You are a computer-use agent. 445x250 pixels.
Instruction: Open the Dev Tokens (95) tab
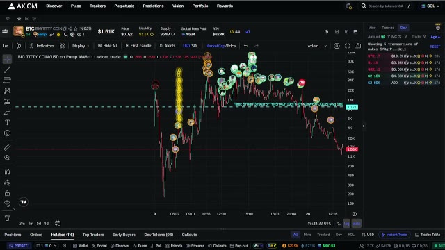pyautogui.click(x=159, y=235)
